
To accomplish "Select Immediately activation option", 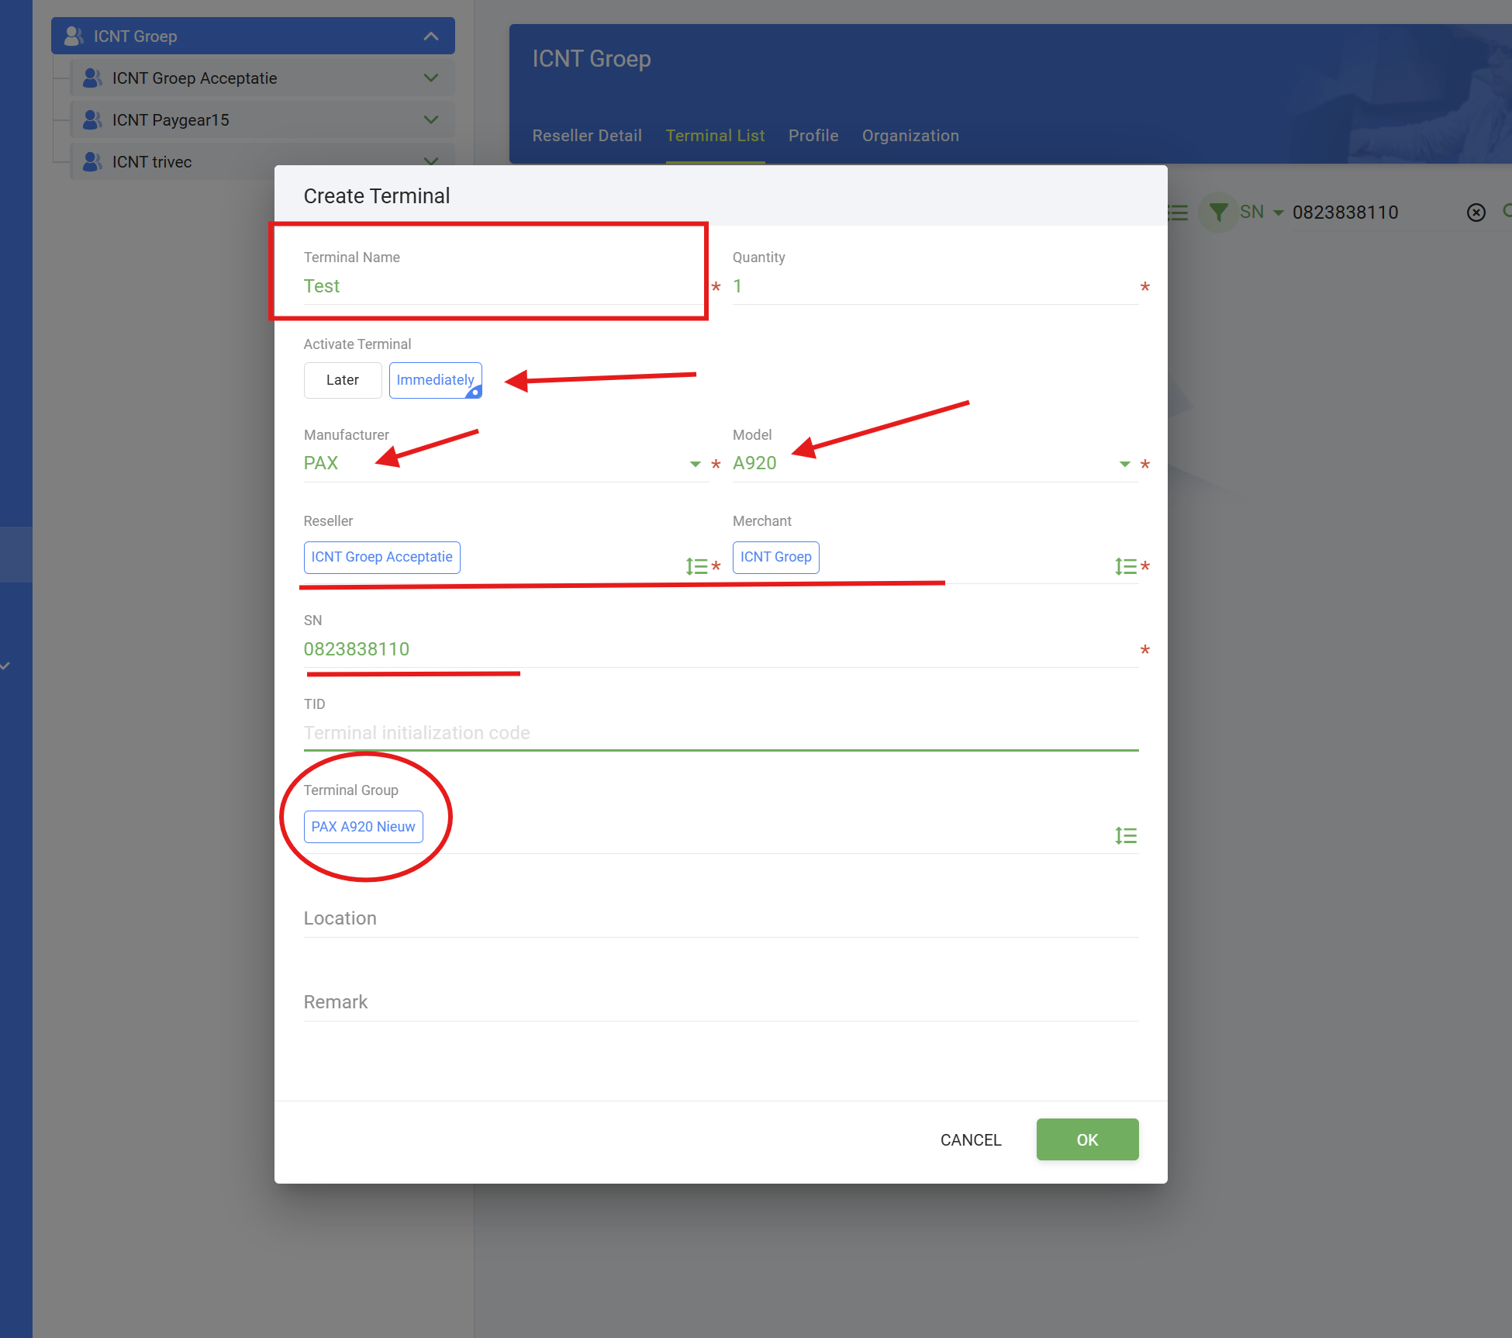I will tap(435, 380).
